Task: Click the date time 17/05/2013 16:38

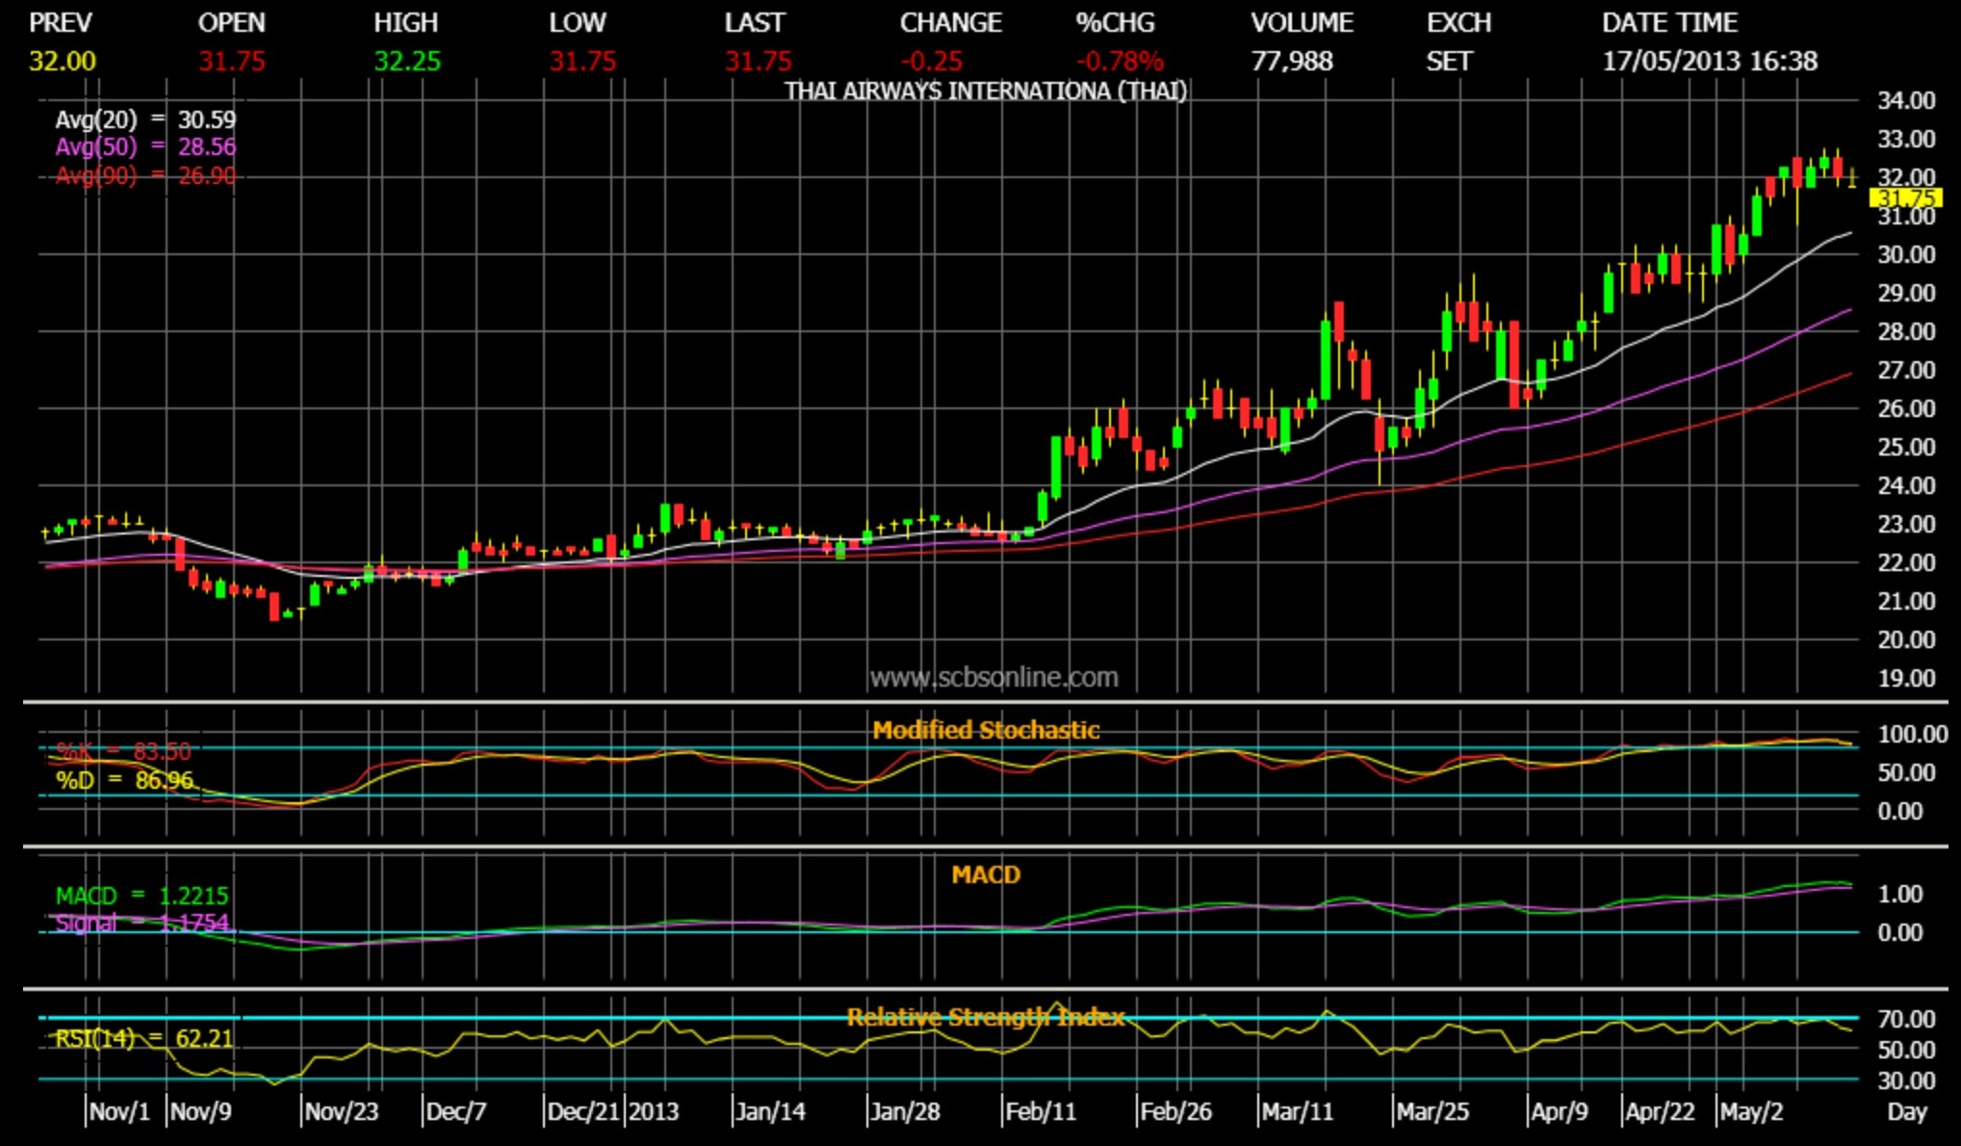Action: [x=1710, y=62]
